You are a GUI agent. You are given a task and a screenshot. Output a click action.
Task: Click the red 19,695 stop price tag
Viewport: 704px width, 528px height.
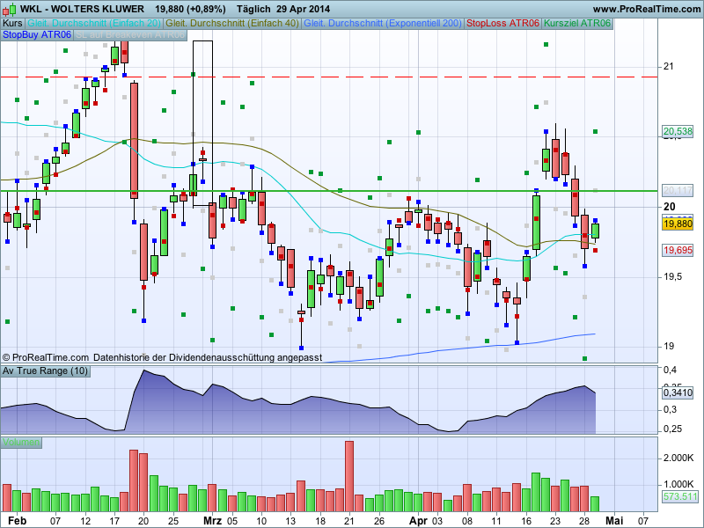click(678, 250)
